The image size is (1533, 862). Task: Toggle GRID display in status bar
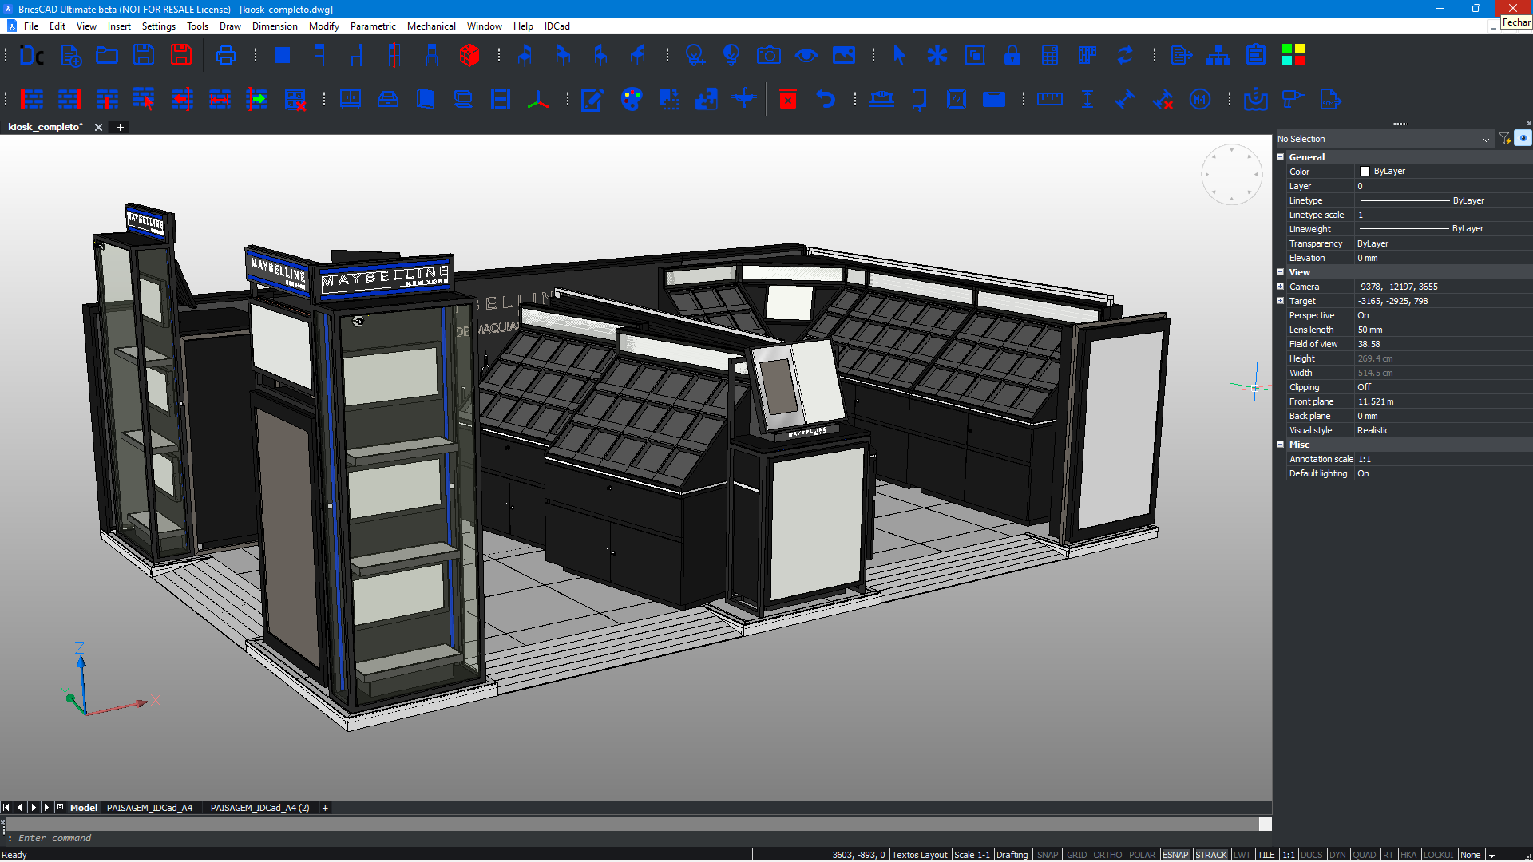pyautogui.click(x=1076, y=855)
